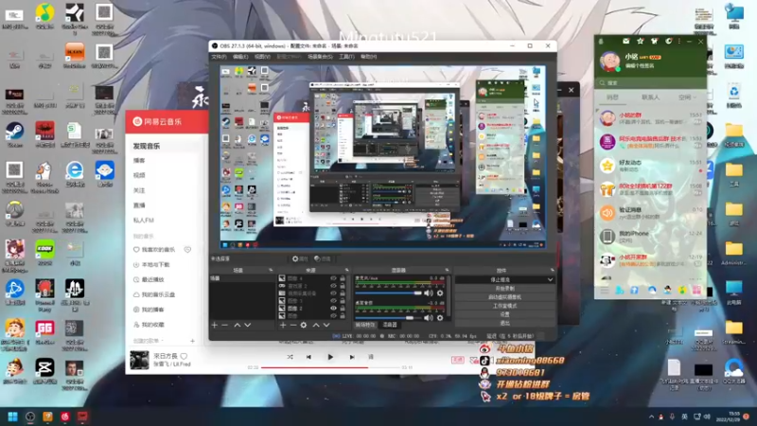Open 麦克风/Aux audio settings gear
The width and height of the screenshot is (757, 426).
pos(440,293)
